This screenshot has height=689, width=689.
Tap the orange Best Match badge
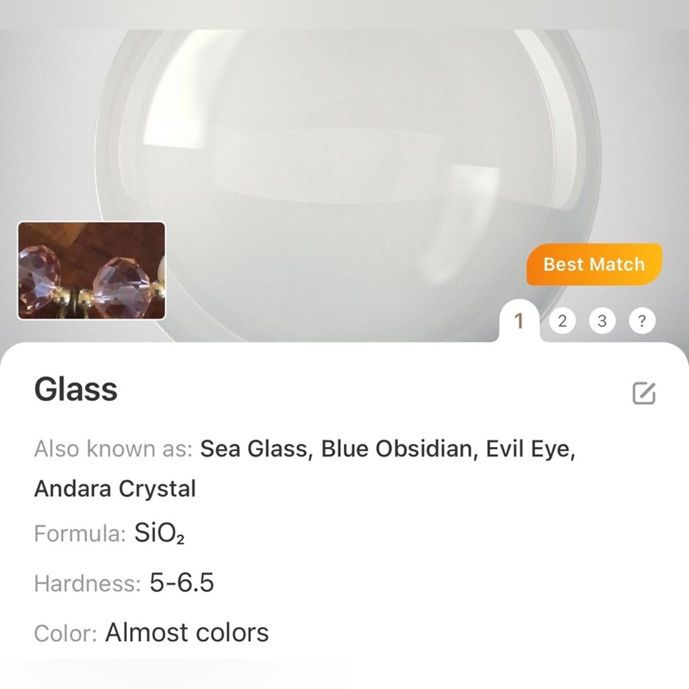pos(594,264)
